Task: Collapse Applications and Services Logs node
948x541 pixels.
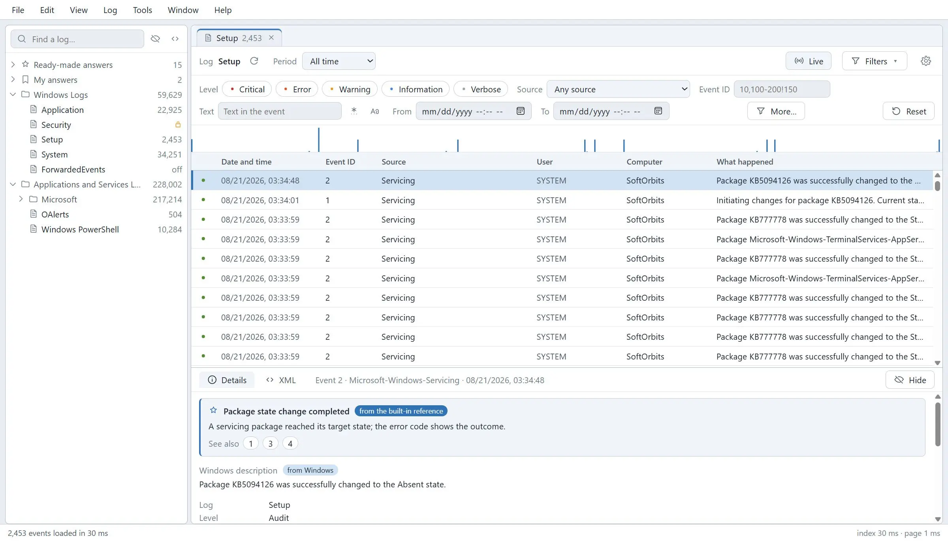Action: pyautogui.click(x=13, y=184)
